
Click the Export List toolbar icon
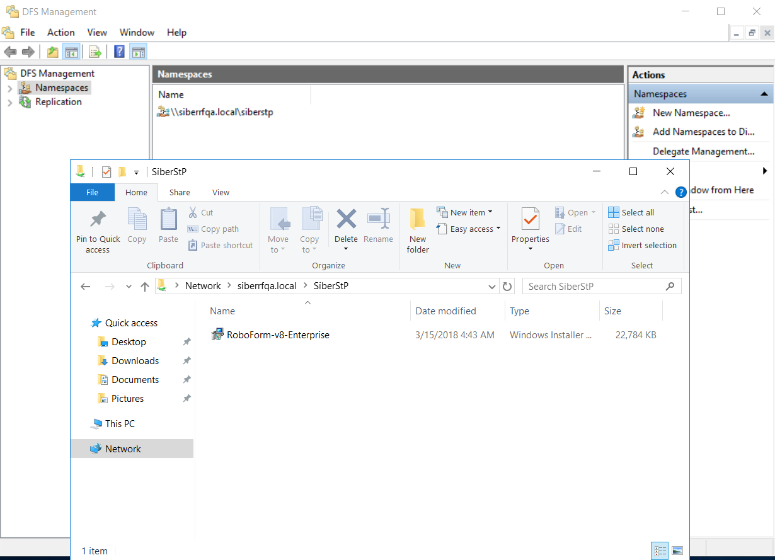[x=95, y=52]
